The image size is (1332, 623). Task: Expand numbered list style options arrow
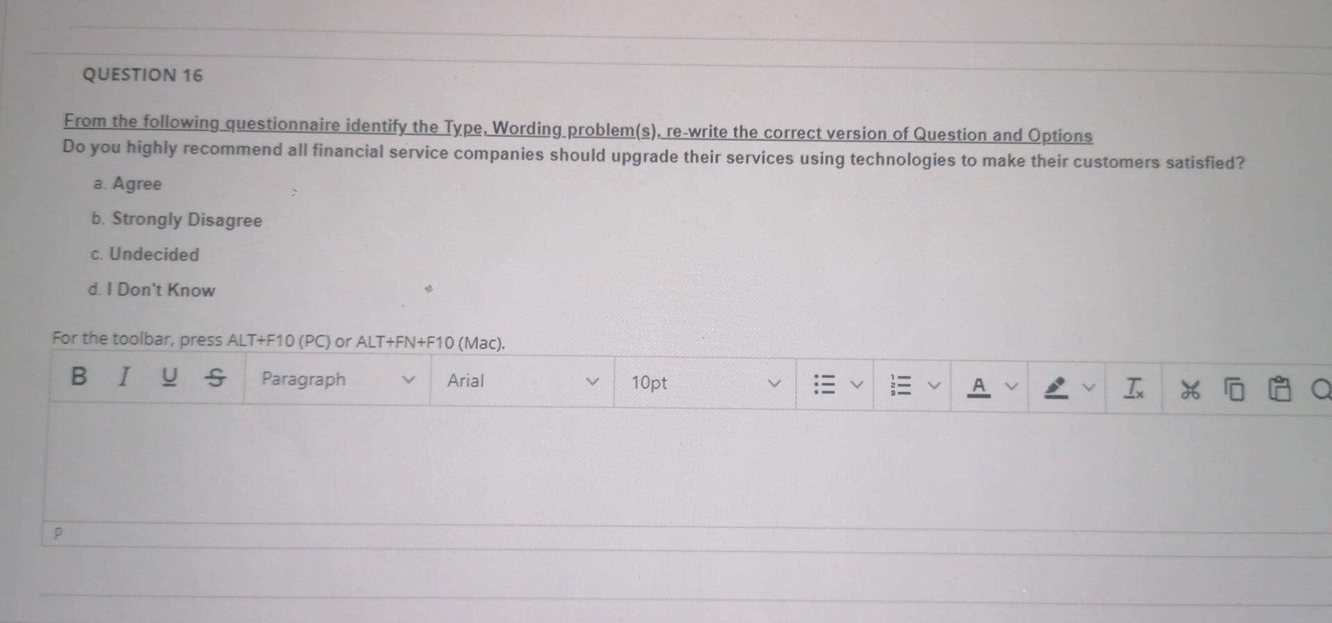click(x=934, y=385)
